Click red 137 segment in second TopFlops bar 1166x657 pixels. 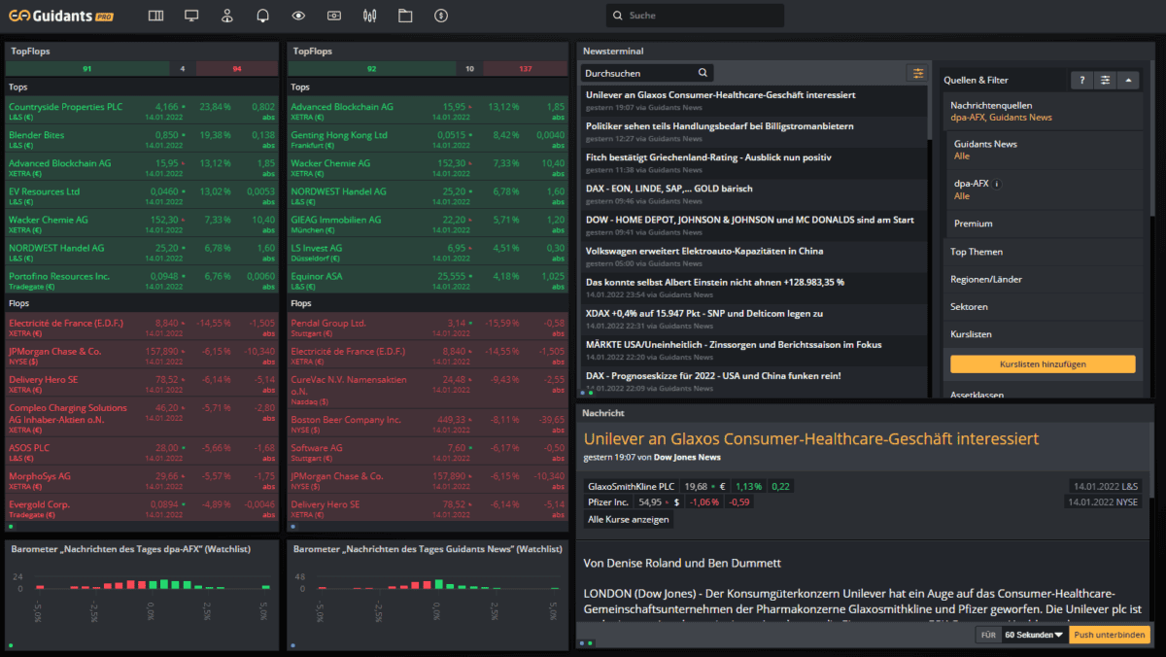[x=525, y=69]
